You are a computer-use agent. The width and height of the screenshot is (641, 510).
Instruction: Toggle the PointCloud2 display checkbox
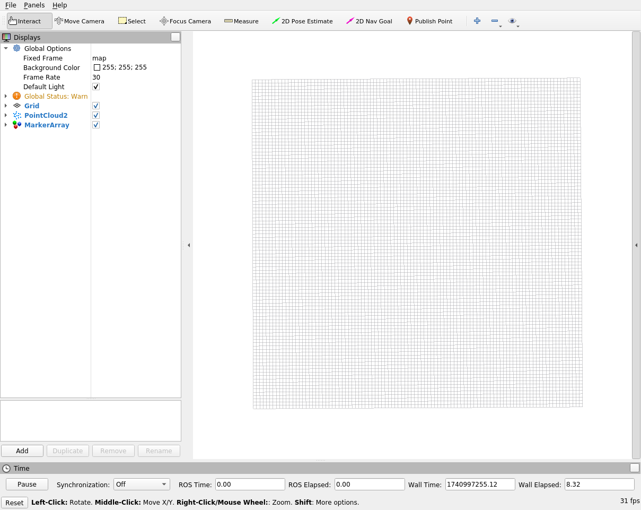point(96,115)
